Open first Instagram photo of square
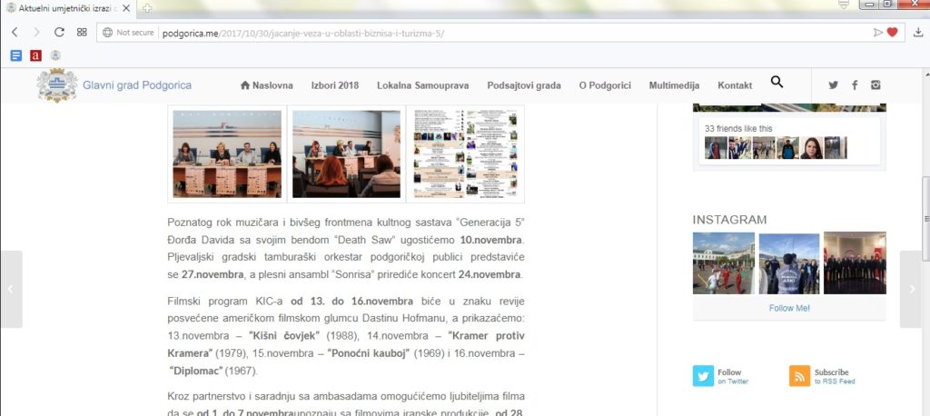Screen dimensions: 930x416 (x=724, y=262)
